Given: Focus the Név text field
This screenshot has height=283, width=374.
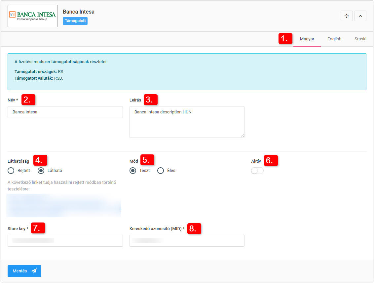Looking at the screenshot, I should pyautogui.click(x=65, y=112).
